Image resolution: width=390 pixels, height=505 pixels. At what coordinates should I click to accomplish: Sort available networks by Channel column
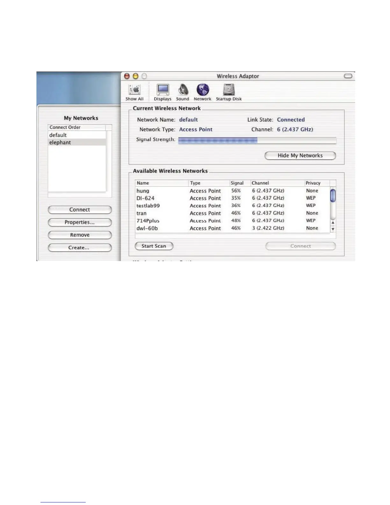pos(278,183)
